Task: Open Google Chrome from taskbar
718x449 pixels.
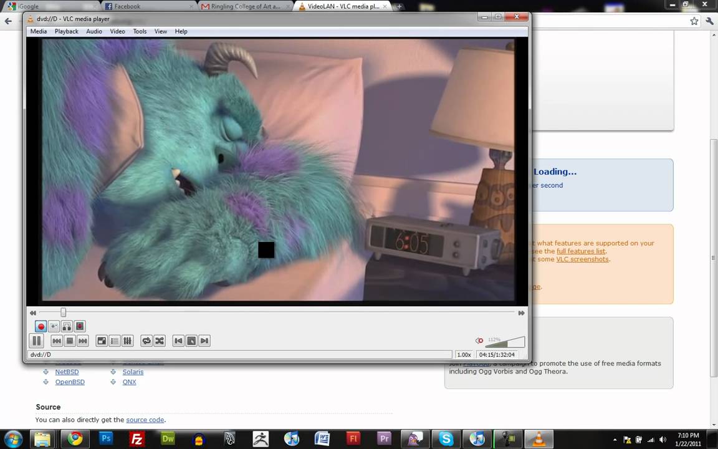Action: coord(75,439)
